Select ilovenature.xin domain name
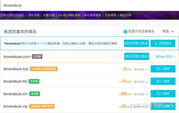The image size is (179, 113). tap(16, 94)
